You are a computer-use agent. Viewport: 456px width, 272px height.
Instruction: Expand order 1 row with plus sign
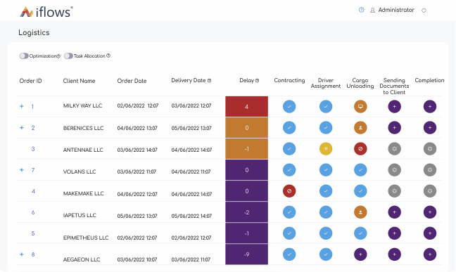tap(22, 106)
